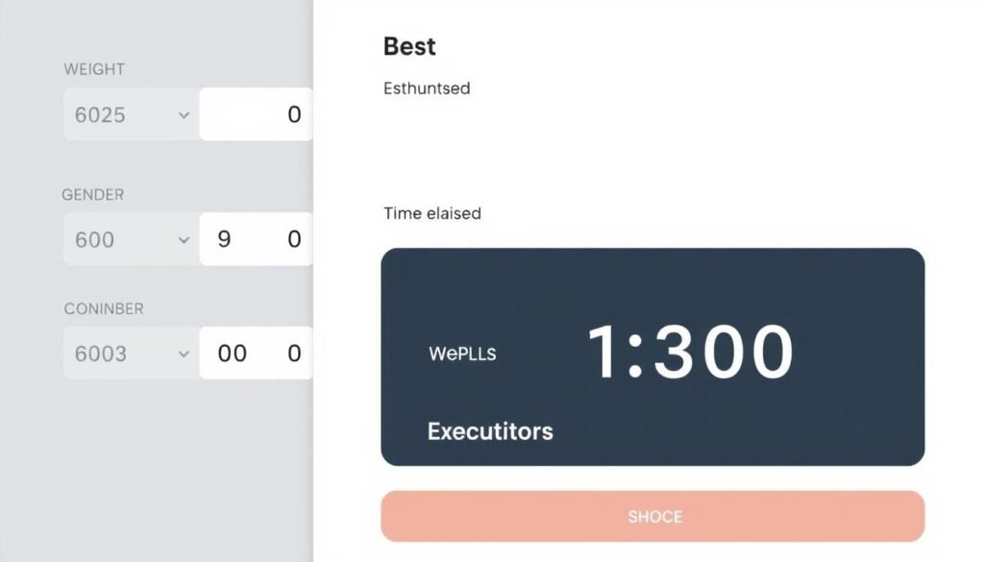Select the Esthuntsed label

425,88
